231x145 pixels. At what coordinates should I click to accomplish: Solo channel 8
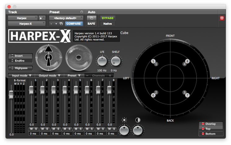pos(114,129)
